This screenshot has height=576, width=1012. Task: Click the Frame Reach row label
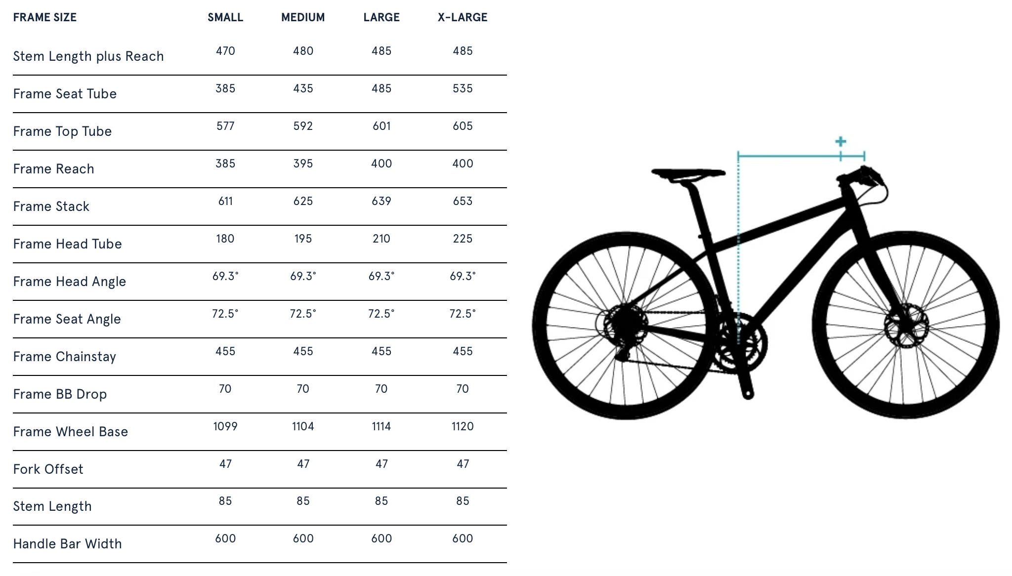(x=53, y=169)
